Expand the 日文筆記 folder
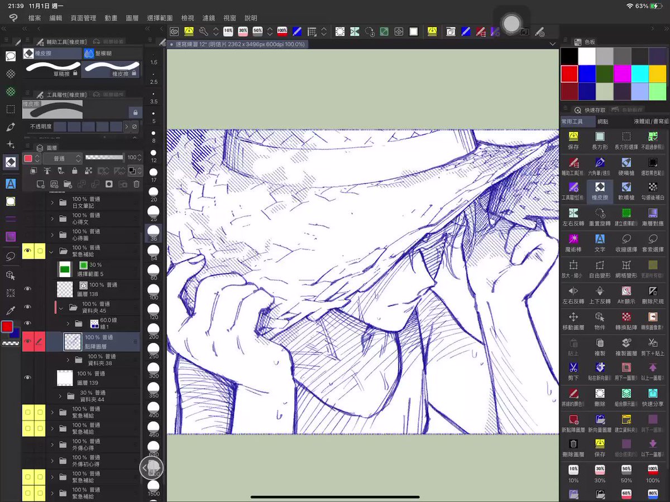The height and width of the screenshot is (502, 670). click(52, 202)
